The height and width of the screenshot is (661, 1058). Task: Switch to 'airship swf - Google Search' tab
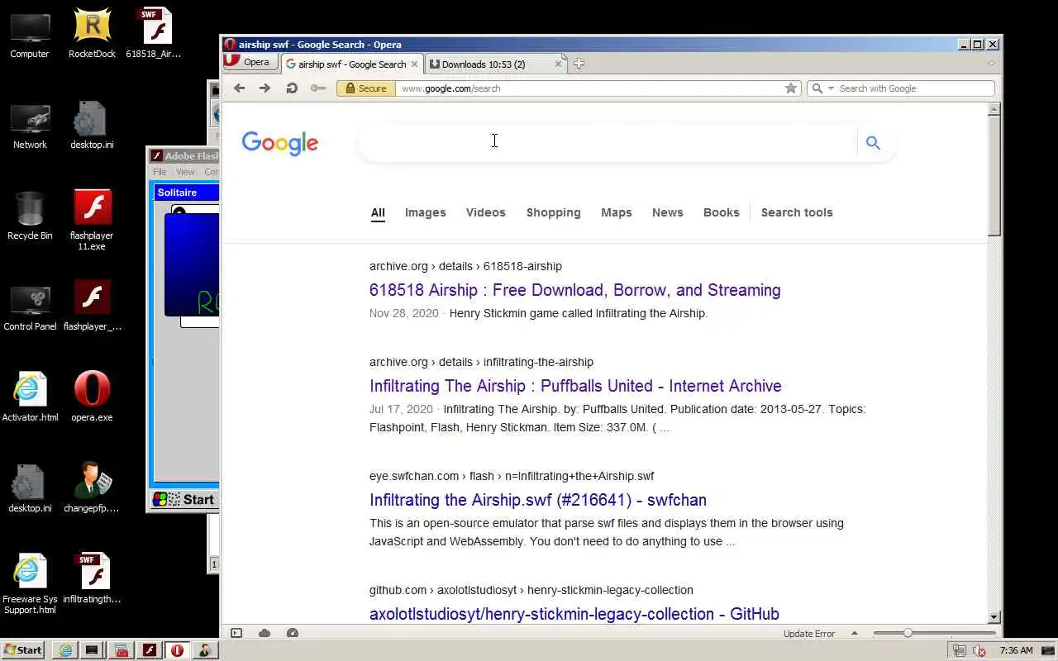352,64
